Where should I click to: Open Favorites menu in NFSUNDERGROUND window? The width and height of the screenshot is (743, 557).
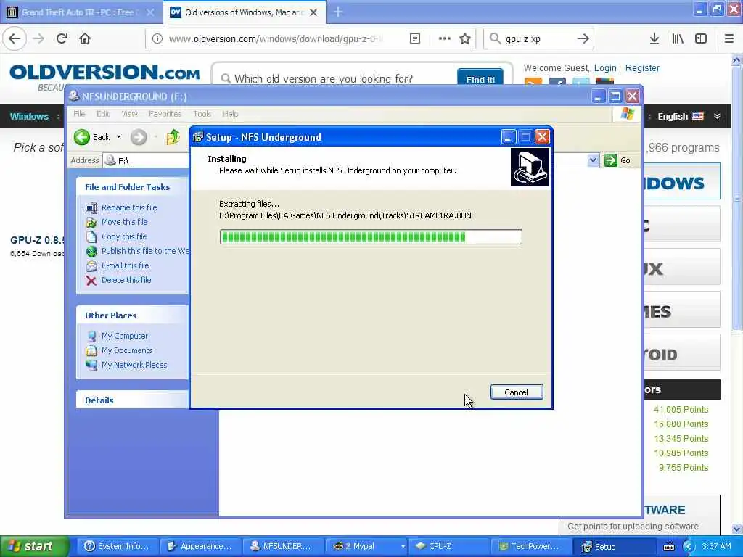(x=165, y=114)
